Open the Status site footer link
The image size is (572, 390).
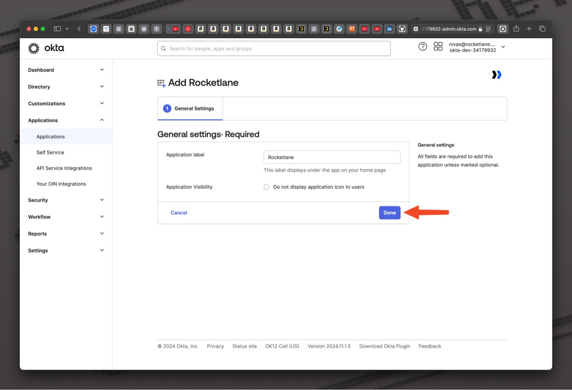point(245,346)
